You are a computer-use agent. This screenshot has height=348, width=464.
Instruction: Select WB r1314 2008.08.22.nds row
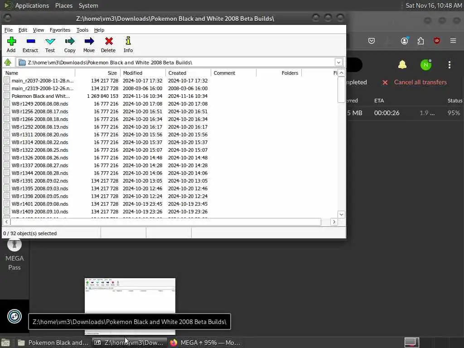tap(170, 142)
